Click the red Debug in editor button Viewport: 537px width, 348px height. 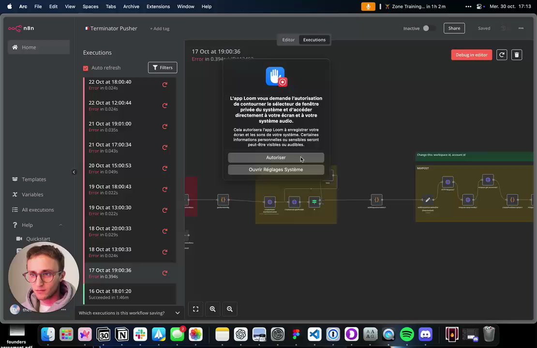471,55
